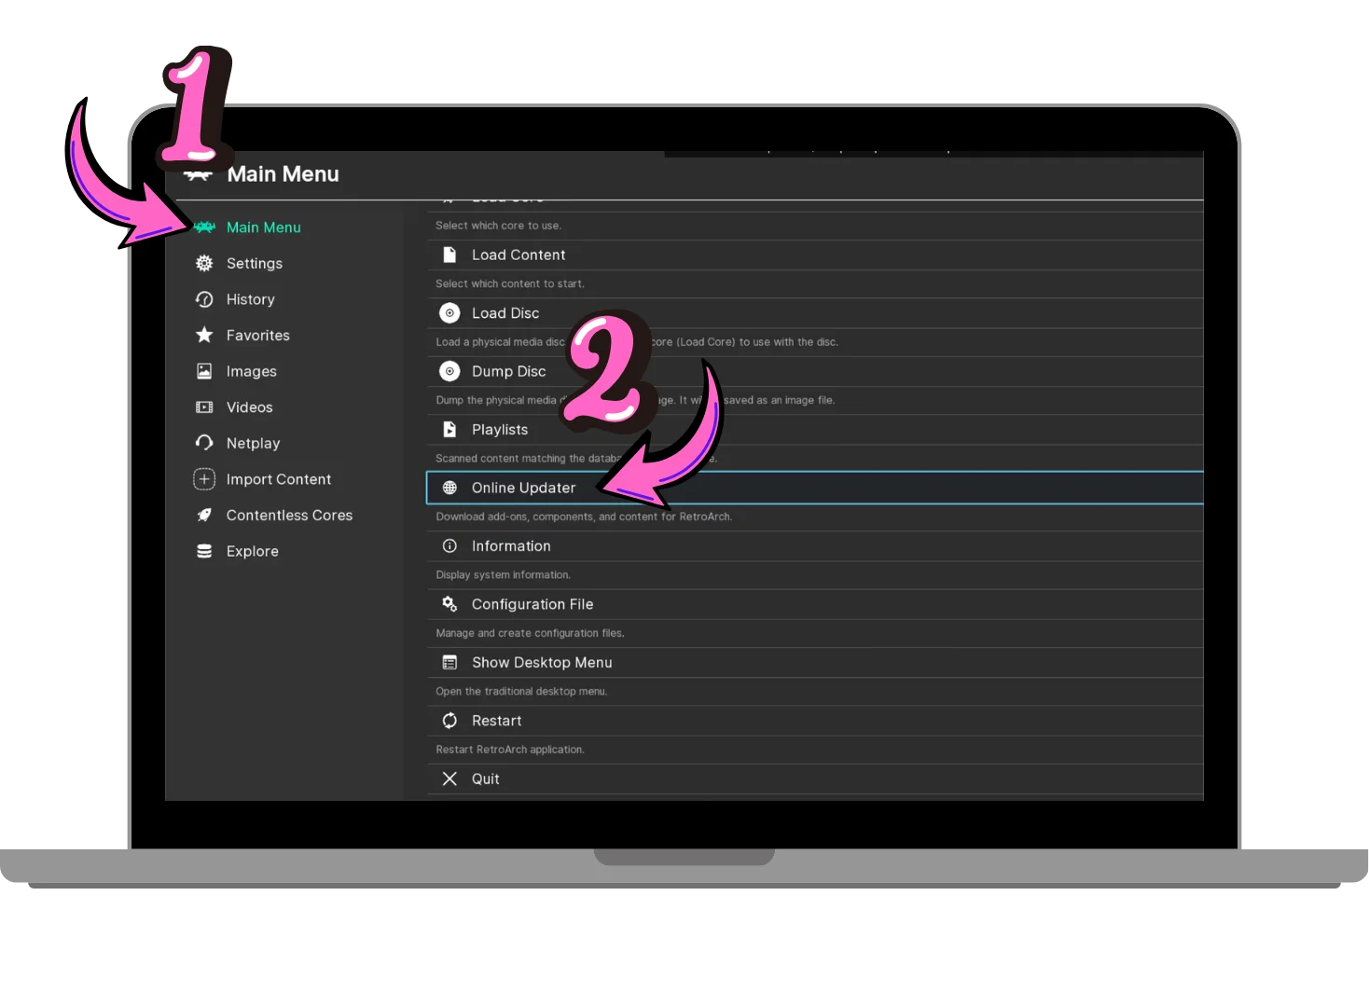Click the Favorites star icon

[x=204, y=335]
